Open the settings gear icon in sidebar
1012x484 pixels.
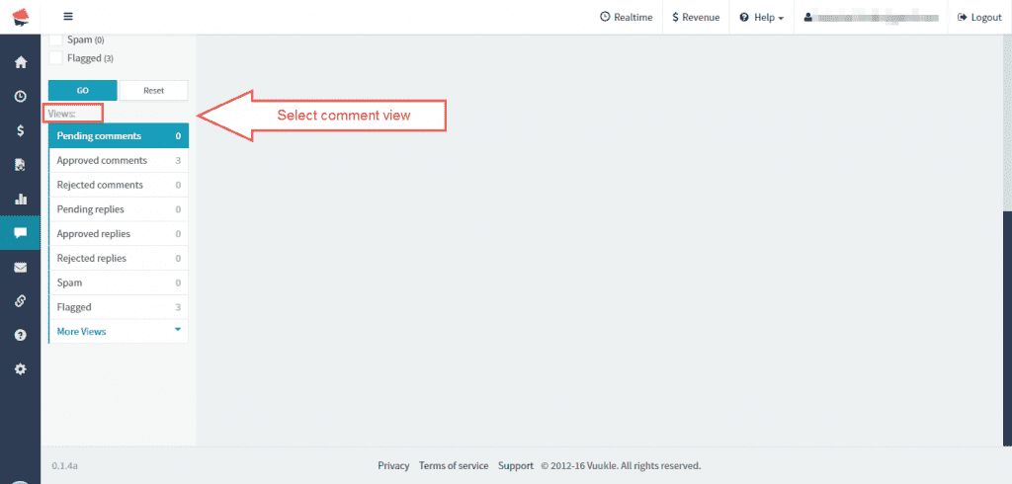click(x=20, y=369)
